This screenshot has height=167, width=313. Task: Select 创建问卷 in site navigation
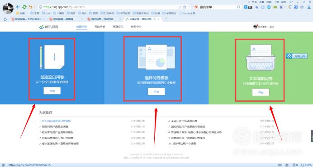pyautogui.click(x=81, y=27)
